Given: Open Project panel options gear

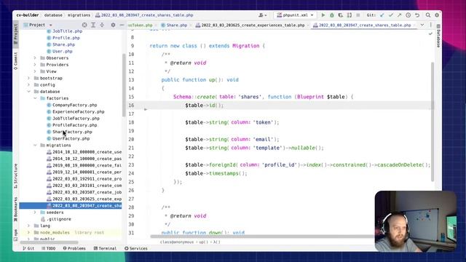Looking at the screenshot, I should (113, 25).
